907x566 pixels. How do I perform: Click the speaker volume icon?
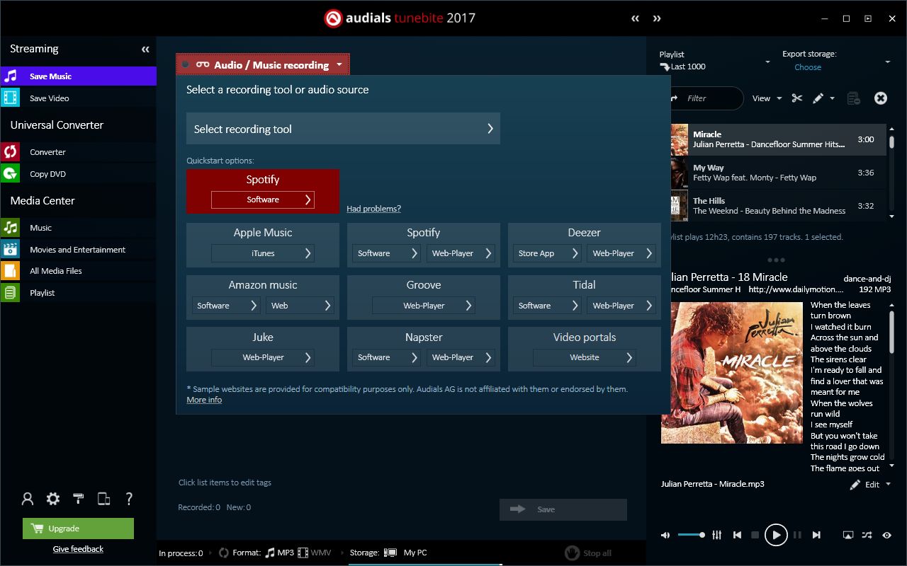coord(665,535)
